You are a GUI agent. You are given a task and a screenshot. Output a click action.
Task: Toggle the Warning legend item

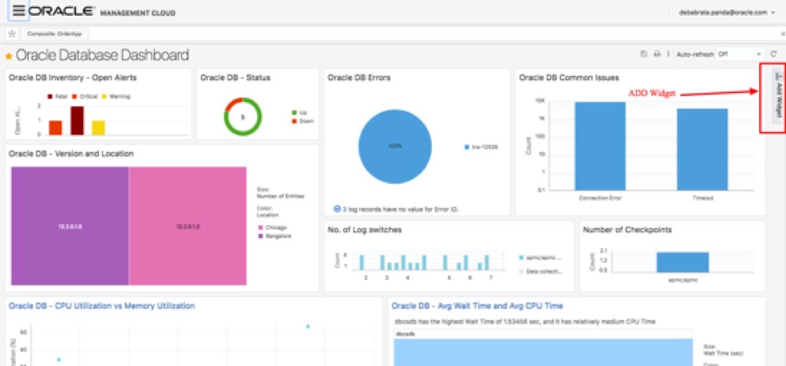coord(116,96)
